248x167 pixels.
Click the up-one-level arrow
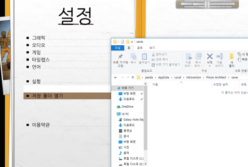(x=133, y=77)
